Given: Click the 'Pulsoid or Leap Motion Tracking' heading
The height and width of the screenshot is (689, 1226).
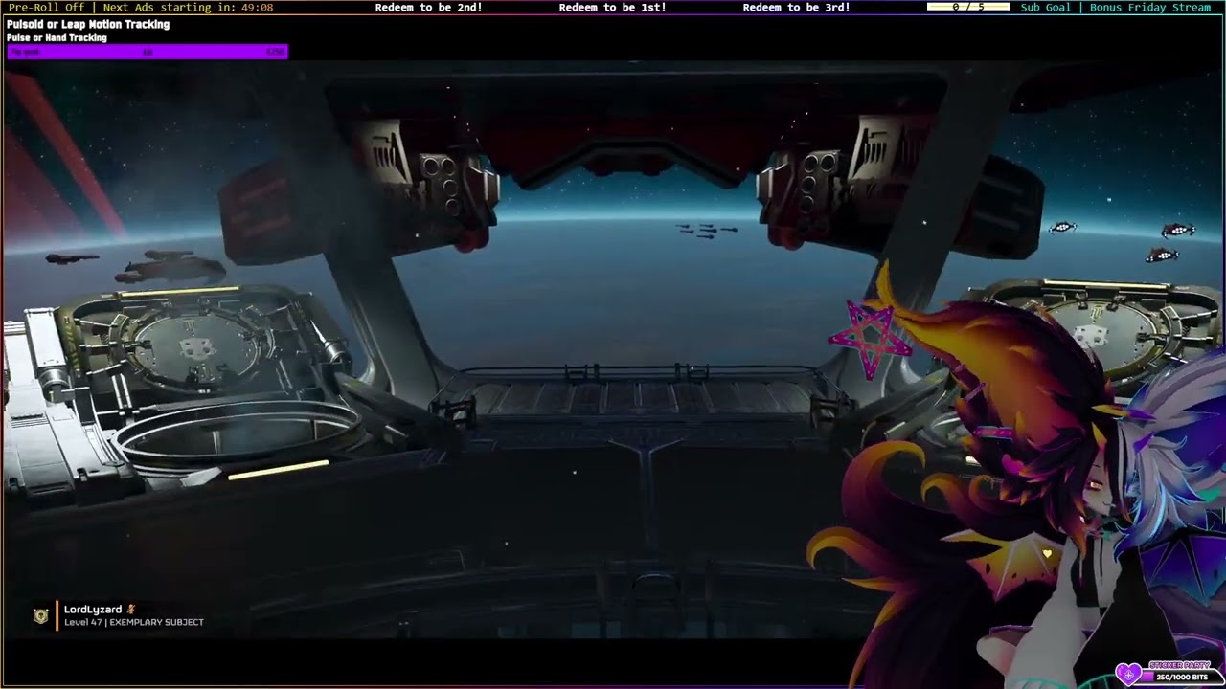Looking at the screenshot, I should click(88, 24).
